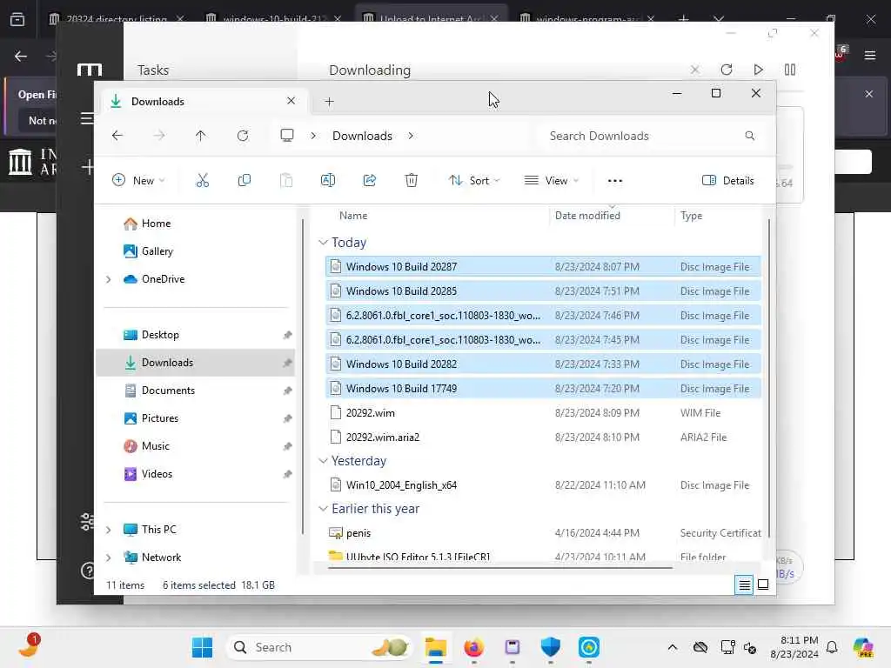
Task: Select the 20292.wim.aria2 file
Action: (543, 438)
